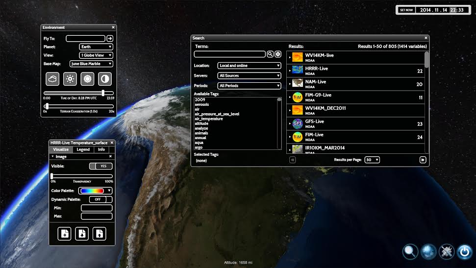Click the globe icon in bottom dock

[x=428, y=252]
